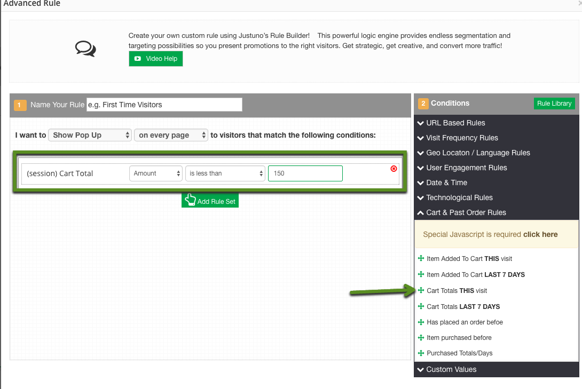Add "Cart Totals LAST 7 DAYS" condition
This screenshot has height=389, width=582.
pyautogui.click(x=463, y=306)
